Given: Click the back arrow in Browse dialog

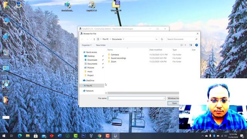Looking at the screenshot, I should pos(82,39).
